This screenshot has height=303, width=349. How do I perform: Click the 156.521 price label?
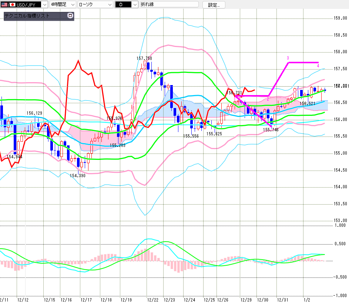click(307, 104)
